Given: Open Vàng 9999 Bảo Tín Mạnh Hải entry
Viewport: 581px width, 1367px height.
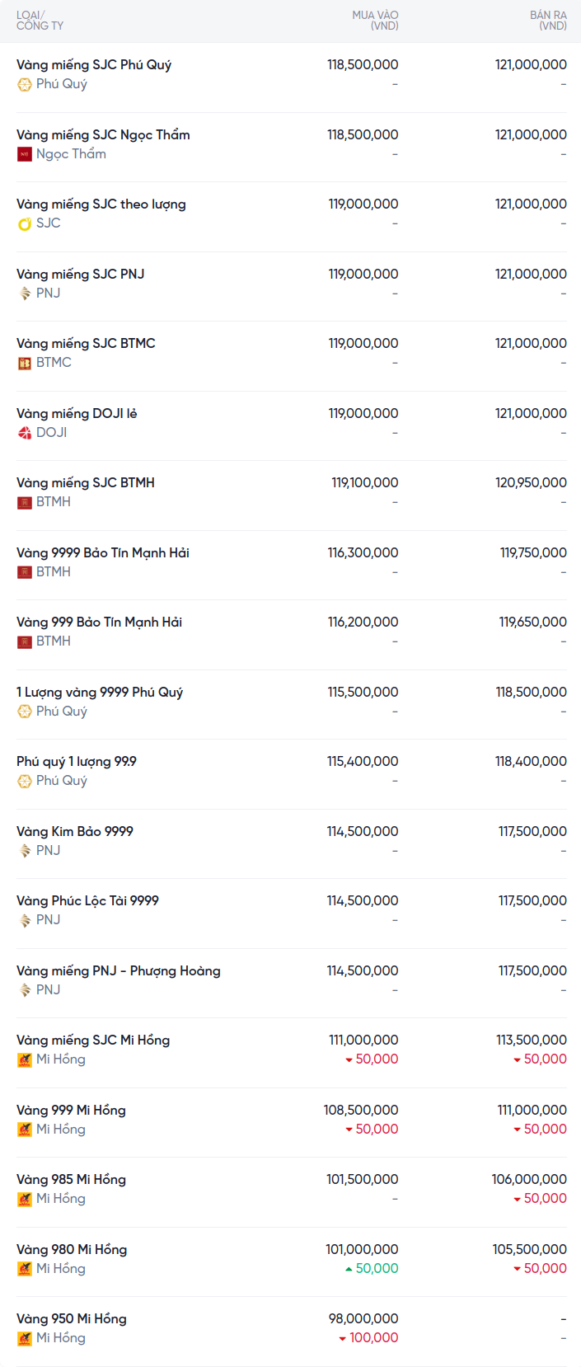Looking at the screenshot, I should coord(103,552).
